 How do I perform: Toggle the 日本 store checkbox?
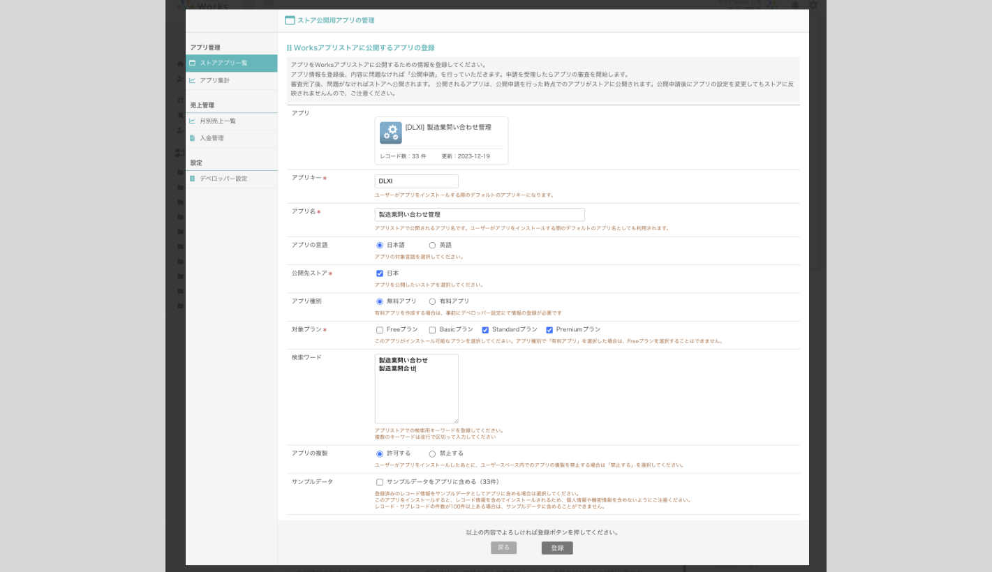[x=380, y=273]
